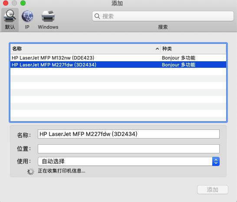Sort list by 种类 column header

tap(193, 49)
